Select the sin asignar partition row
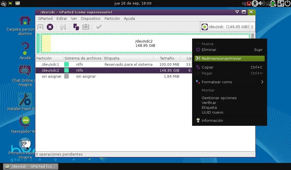291x170 pixels. (114, 76)
